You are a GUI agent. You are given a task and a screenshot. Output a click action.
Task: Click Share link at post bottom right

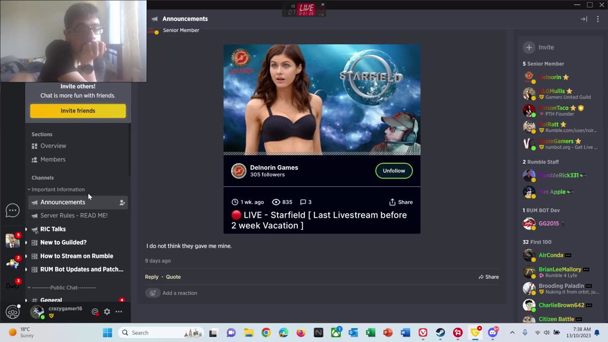(488, 277)
